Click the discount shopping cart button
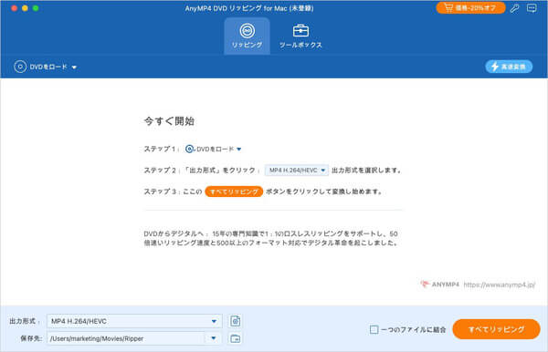Image resolution: width=548 pixels, height=352 pixels. pos(470,7)
